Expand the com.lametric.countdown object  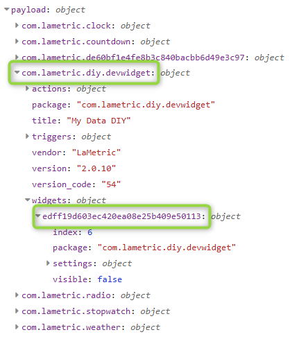(17, 41)
